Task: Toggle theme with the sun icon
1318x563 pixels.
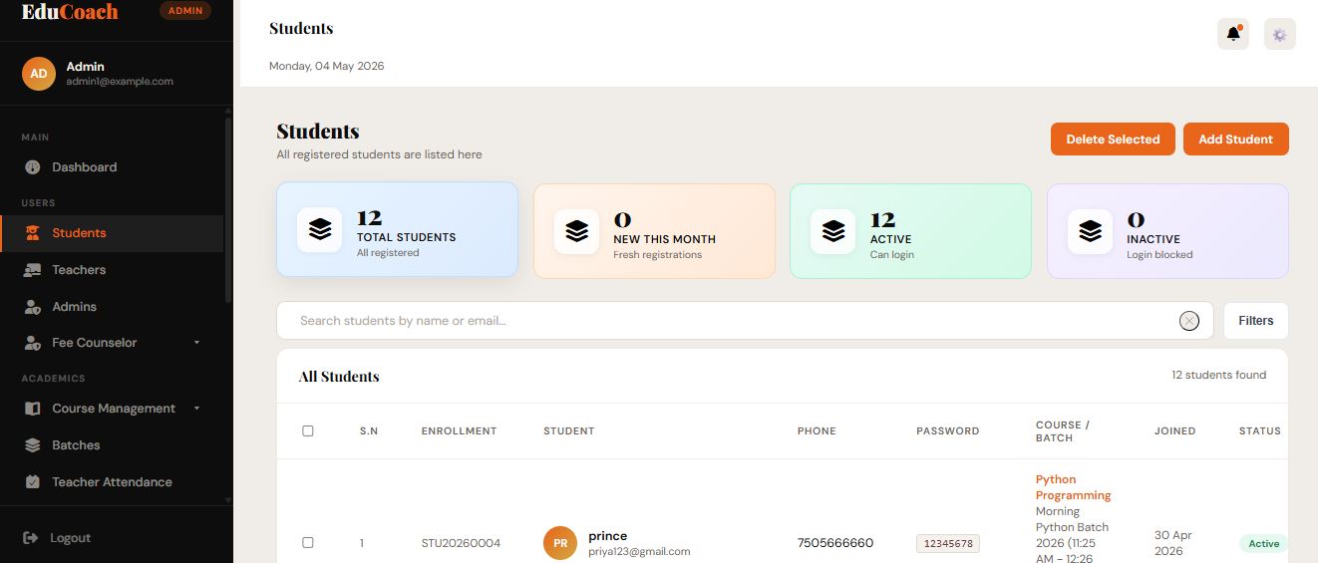Action: click(1280, 34)
